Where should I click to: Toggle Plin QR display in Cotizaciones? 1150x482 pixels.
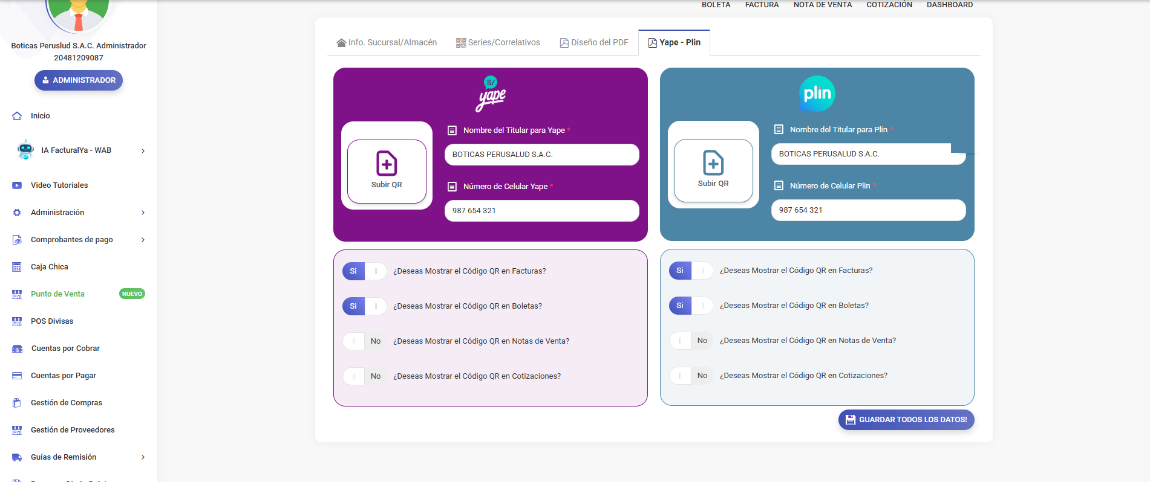click(691, 376)
